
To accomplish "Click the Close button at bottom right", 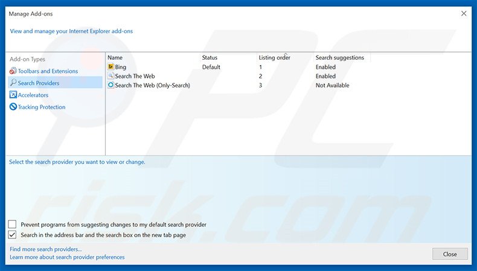I will [450, 254].
